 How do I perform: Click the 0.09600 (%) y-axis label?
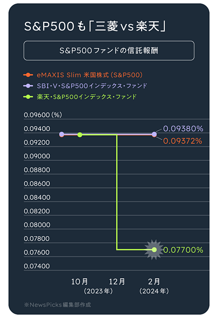click(x=43, y=115)
